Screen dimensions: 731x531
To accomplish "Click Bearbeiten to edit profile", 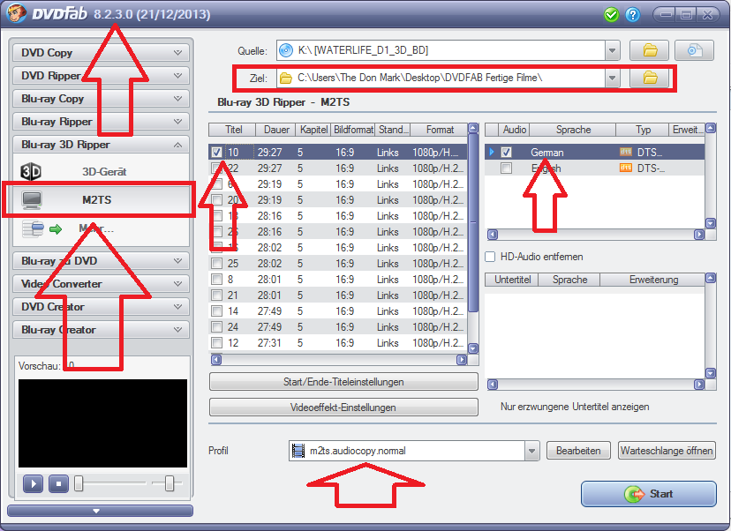I will [578, 451].
